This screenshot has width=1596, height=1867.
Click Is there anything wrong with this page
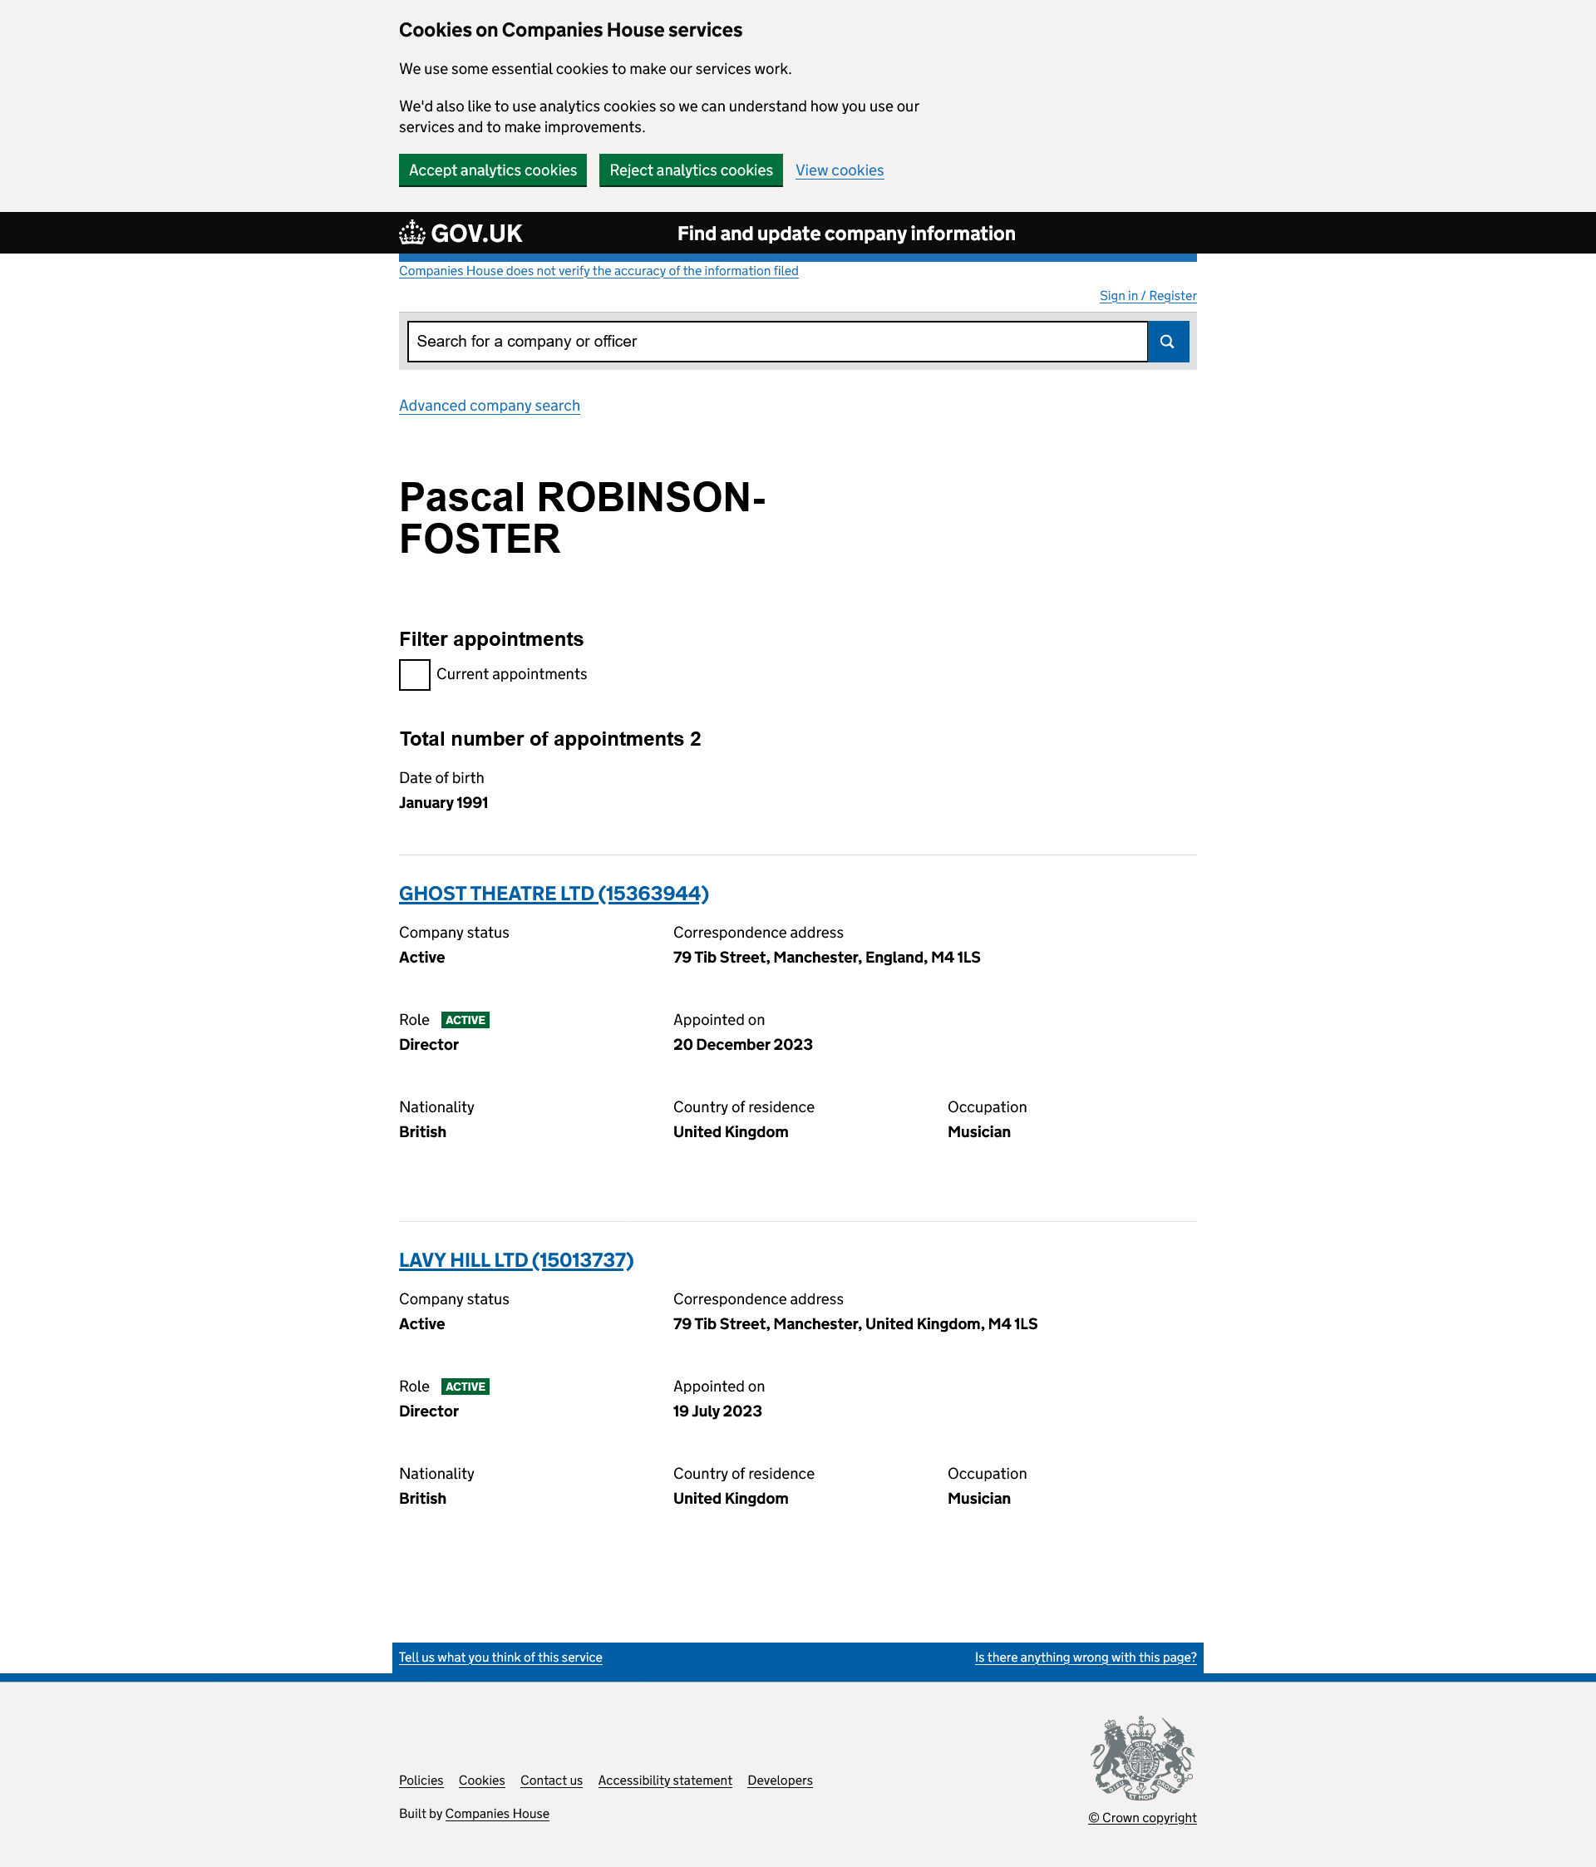1085,1657
